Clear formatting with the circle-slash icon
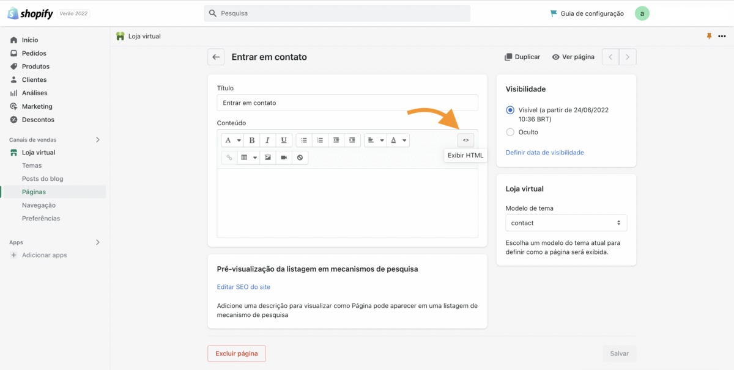 [x=300, y=158]
